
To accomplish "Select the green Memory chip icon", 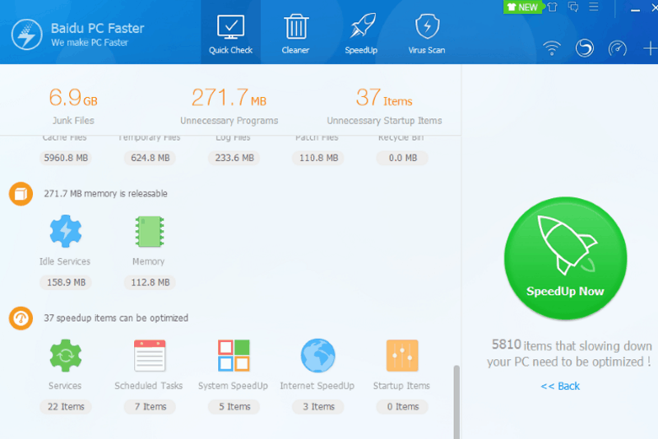I will coord(150,231).
